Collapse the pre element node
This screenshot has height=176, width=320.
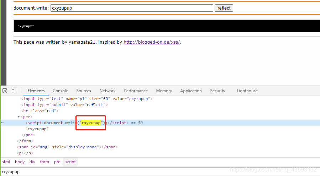[x=19, y=117]
